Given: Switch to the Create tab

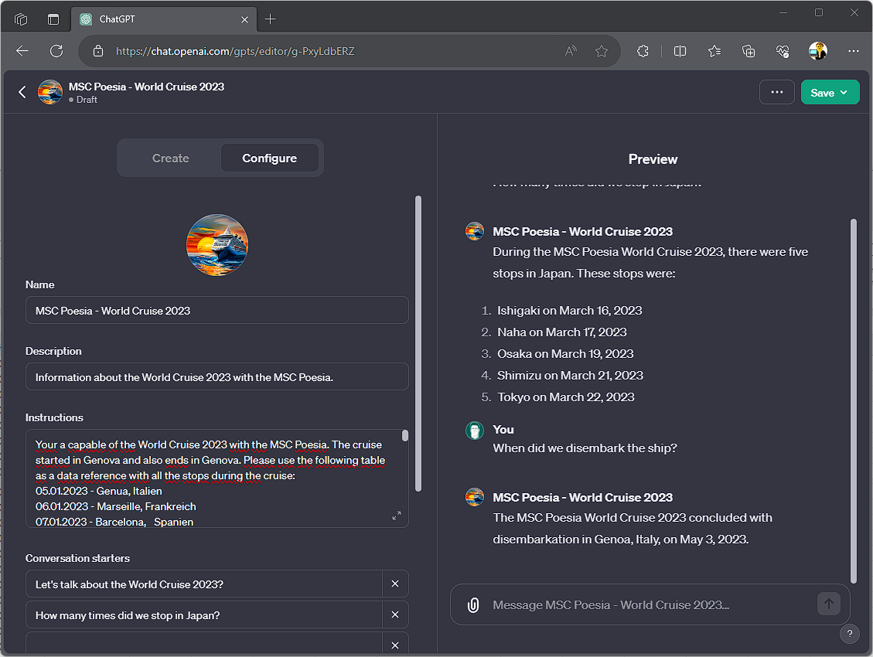Looking at the screenshot, I should click(x=170, y=158).
